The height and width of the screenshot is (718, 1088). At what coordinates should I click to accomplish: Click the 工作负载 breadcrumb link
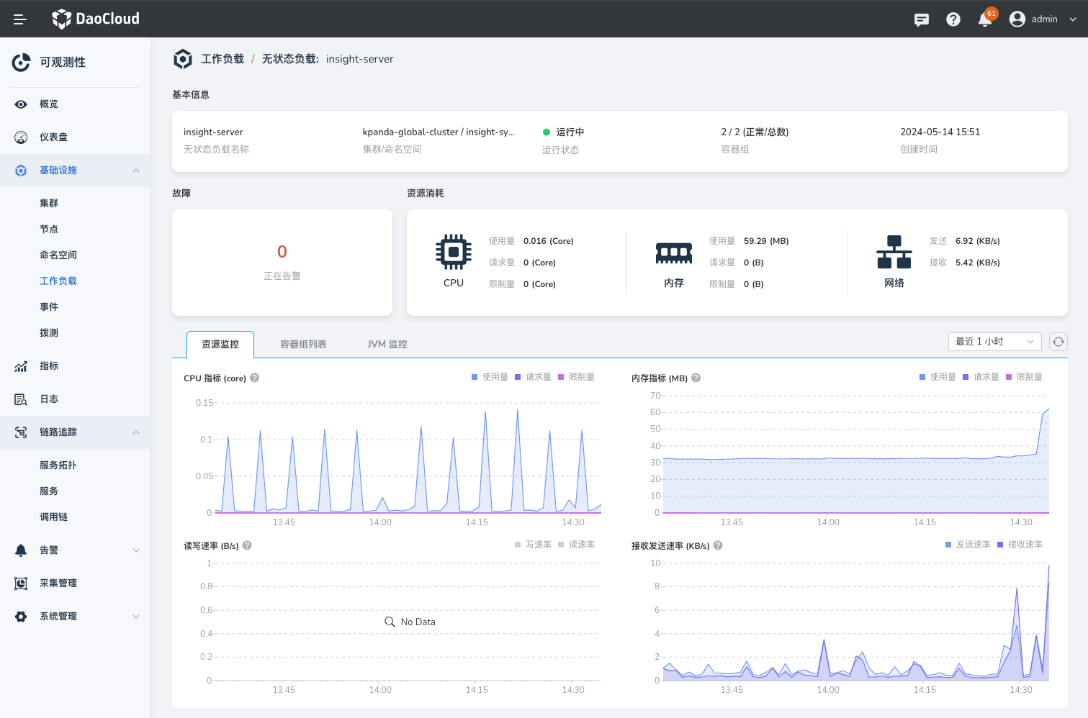pos(222,59)
